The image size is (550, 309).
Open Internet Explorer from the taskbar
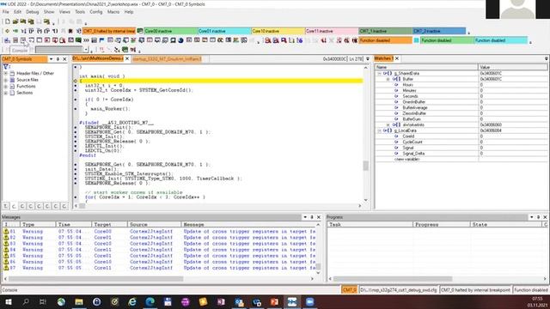[131, 301]
